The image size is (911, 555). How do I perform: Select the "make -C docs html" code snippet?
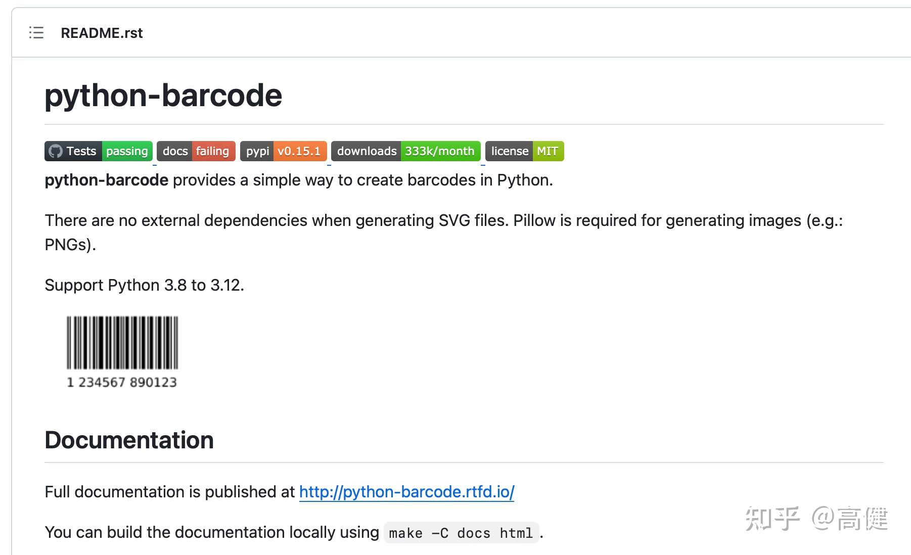pyautogui.click(x=461, y=533)
